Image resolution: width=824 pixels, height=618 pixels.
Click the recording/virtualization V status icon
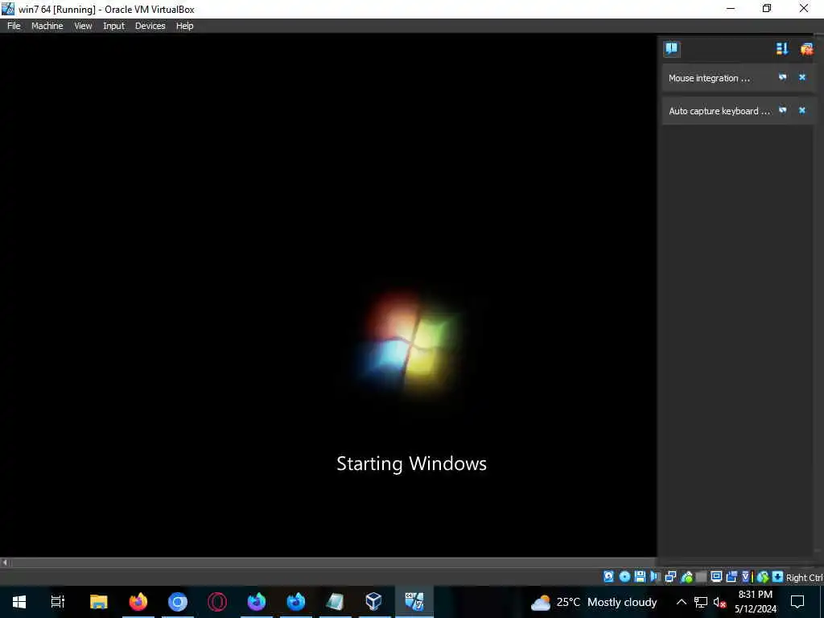746,576
